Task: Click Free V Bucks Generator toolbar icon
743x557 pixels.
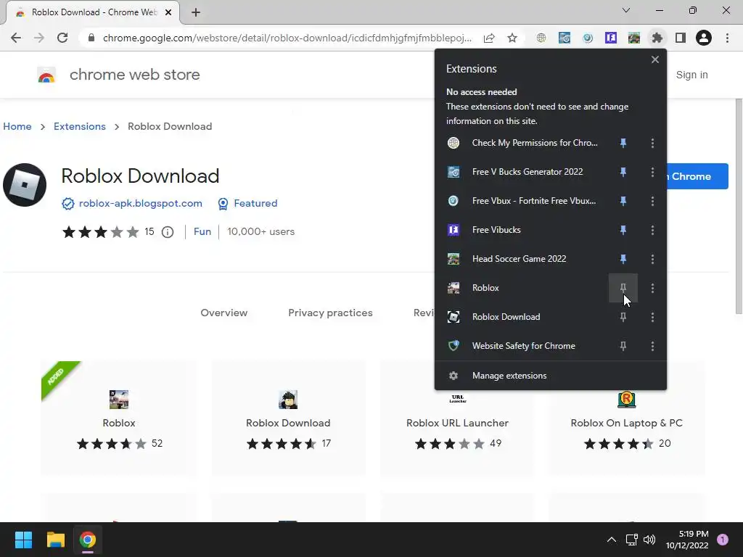Action: (x=565, y=38)
